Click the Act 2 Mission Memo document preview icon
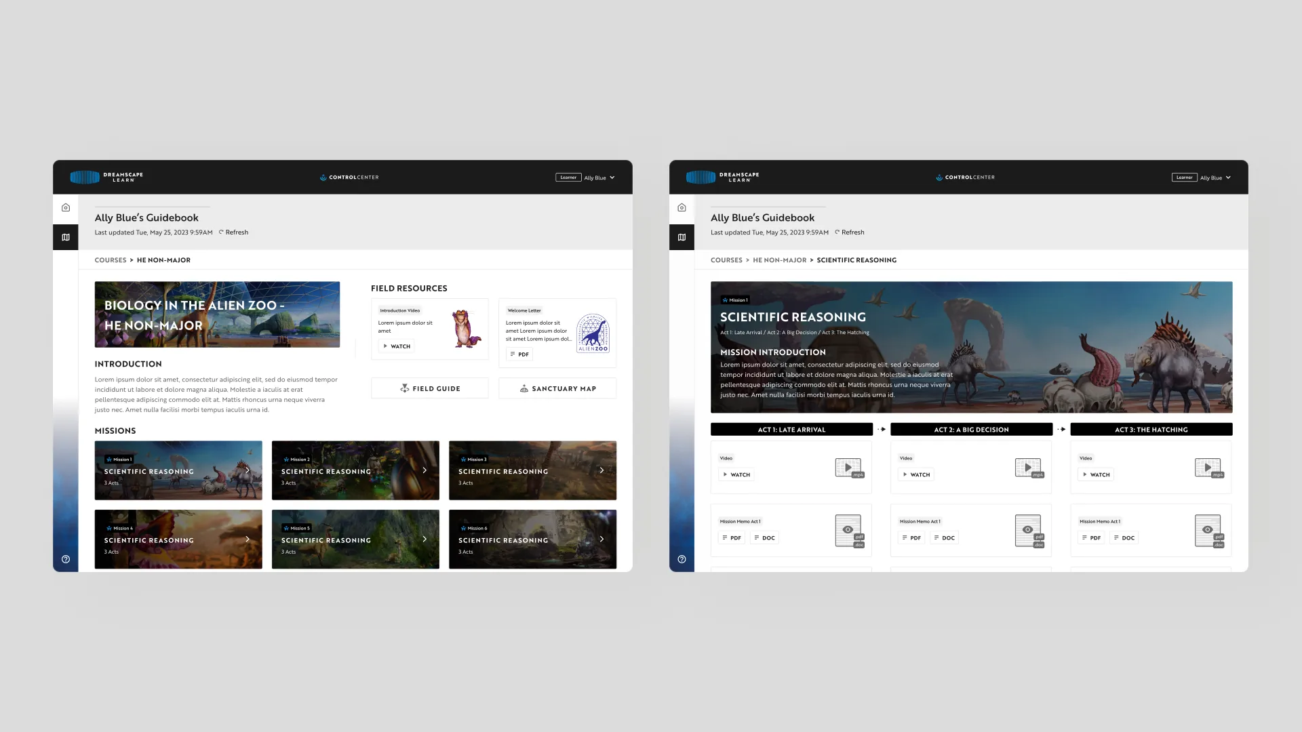 pyautogui.click(x=1029, y=531)
